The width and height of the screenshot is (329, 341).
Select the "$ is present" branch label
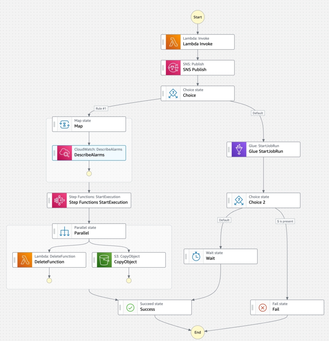tap(285, 221)
